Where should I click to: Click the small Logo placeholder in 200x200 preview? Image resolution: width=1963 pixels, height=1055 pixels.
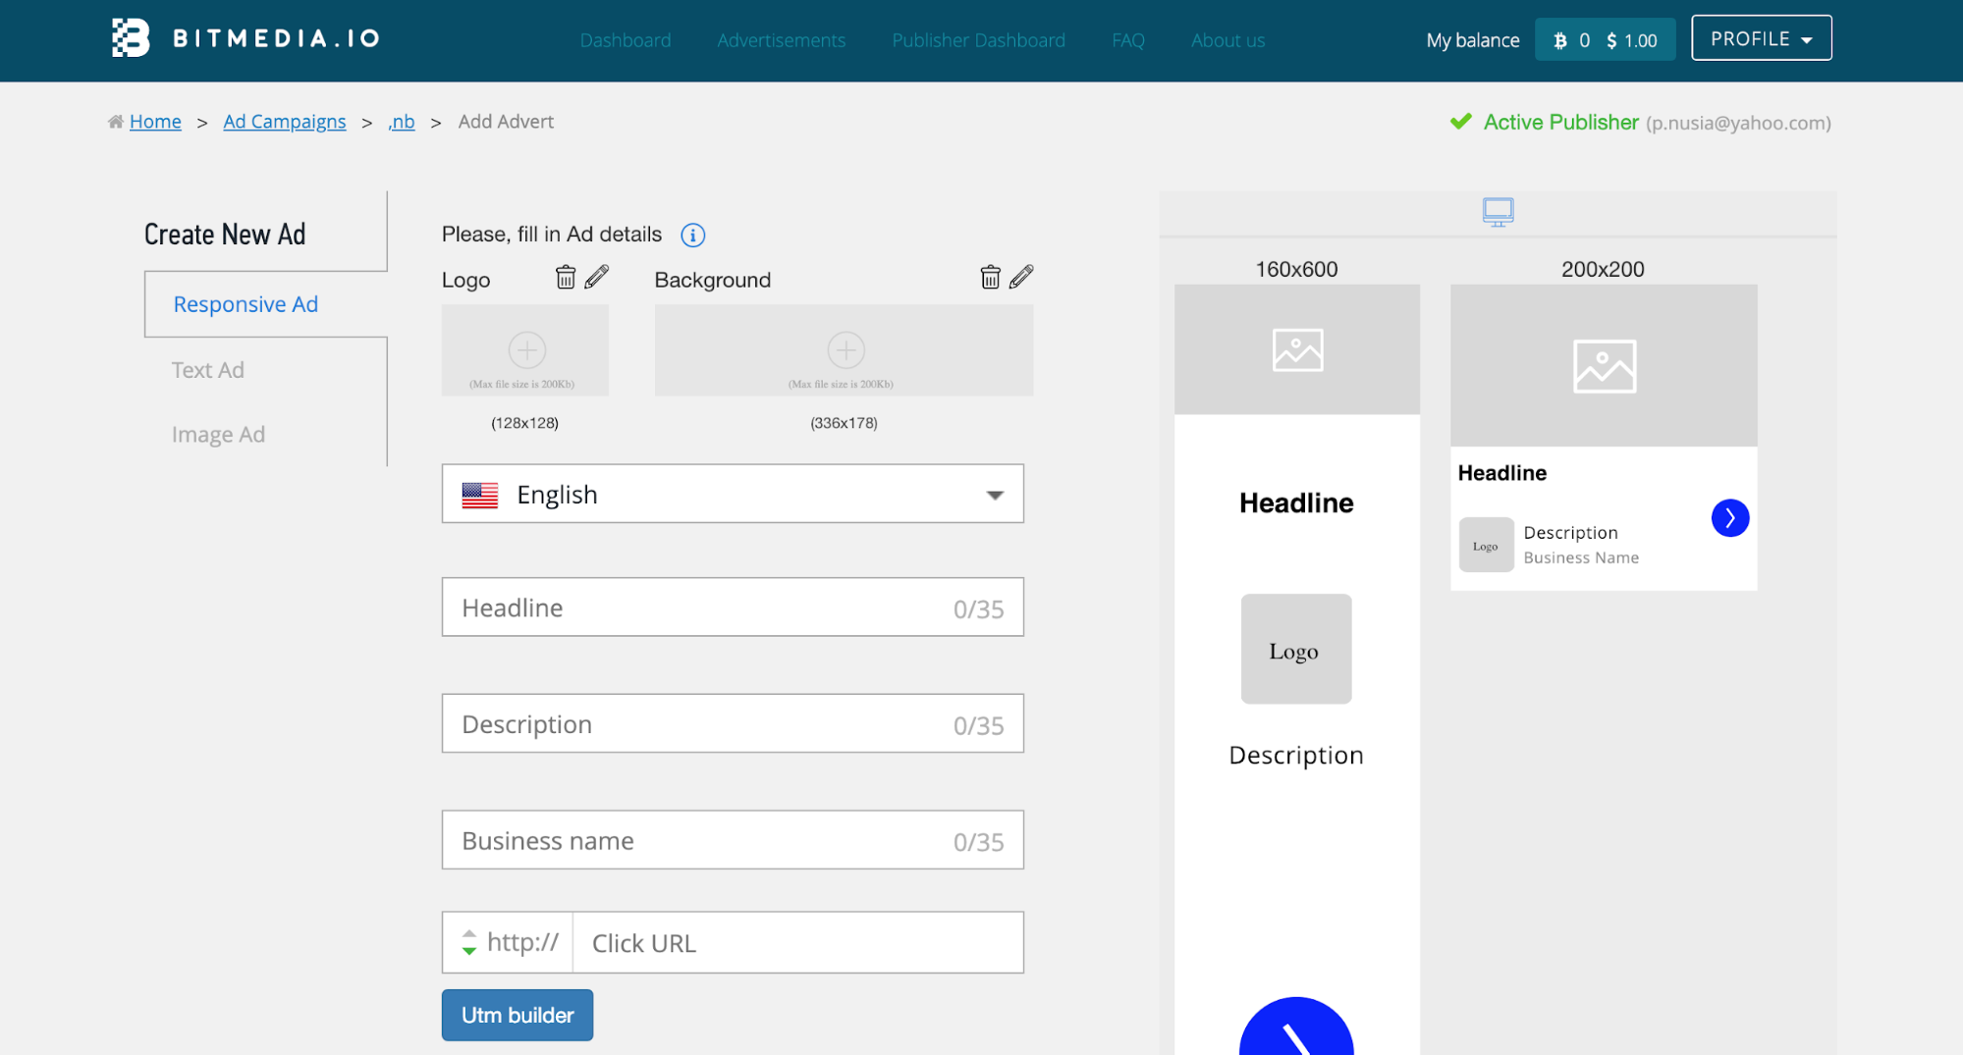(1486, 546)
